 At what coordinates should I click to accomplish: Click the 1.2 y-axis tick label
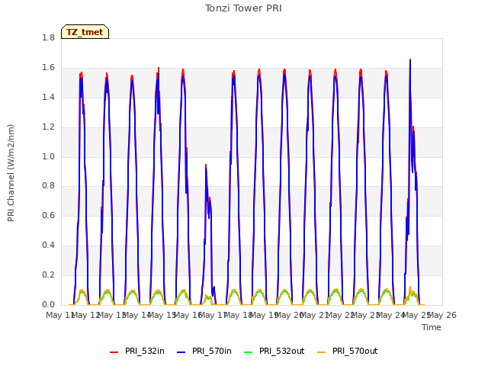click(x=48, y=127)
